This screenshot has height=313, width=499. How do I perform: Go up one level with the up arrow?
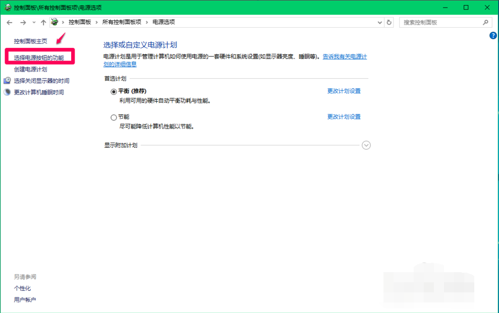[43, 23]
